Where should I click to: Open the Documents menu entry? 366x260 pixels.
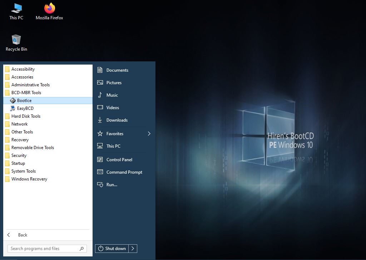(x=117, y=70)
